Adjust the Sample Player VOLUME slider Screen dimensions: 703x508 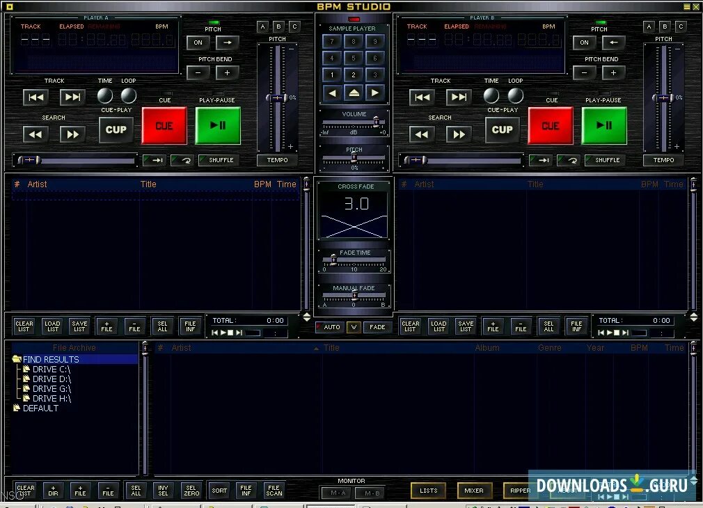pos(376,122)
